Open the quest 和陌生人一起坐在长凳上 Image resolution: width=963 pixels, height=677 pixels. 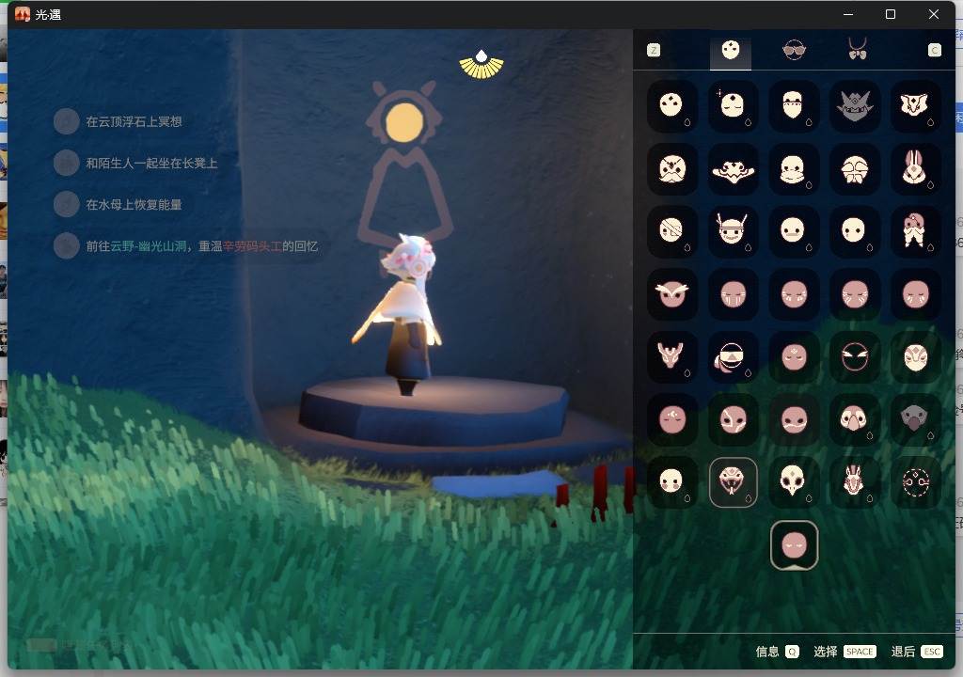point(135,163)
